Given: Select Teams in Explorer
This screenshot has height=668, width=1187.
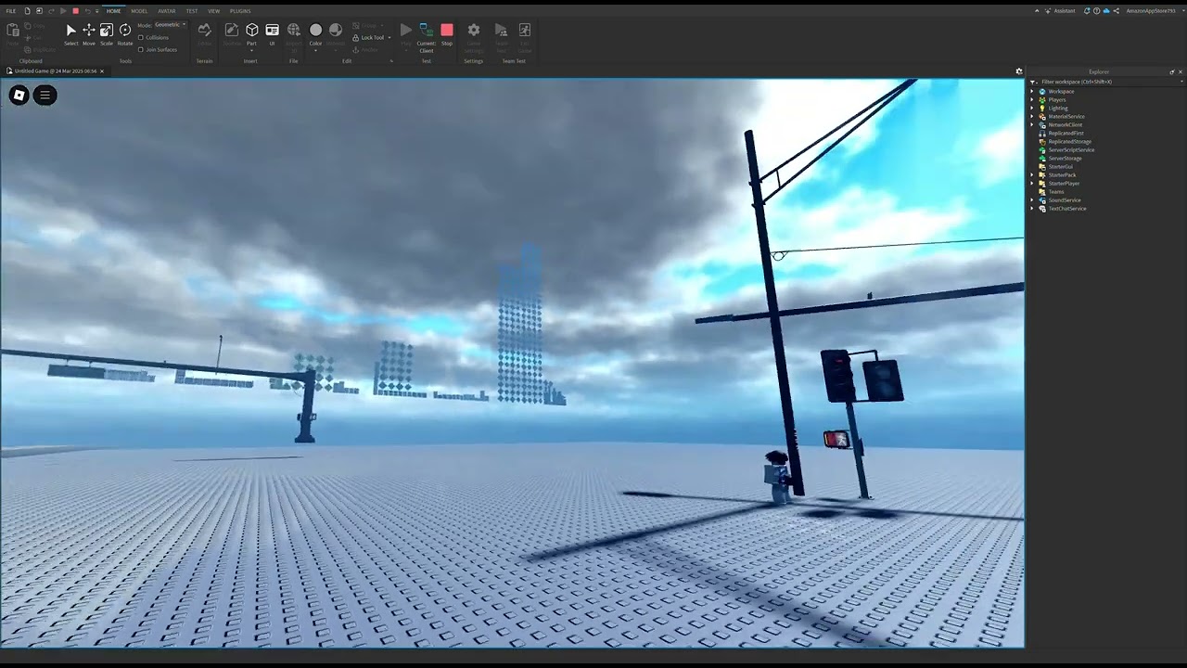Looking at the screenshot, I should (1056, 191).
